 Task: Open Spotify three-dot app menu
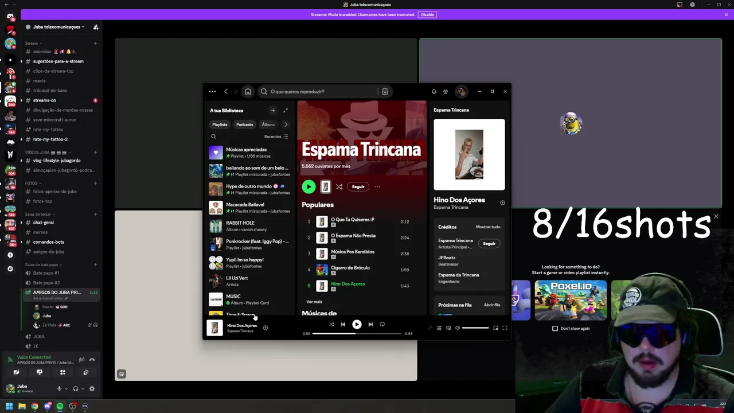point(212,92)
